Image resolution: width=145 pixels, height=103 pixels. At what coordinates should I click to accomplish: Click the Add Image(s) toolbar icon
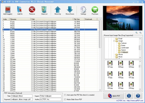8,9
